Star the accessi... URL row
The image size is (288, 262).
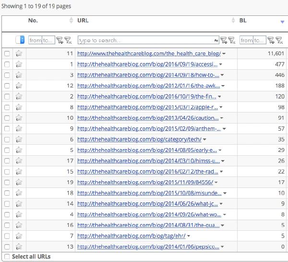click(19, 64)
